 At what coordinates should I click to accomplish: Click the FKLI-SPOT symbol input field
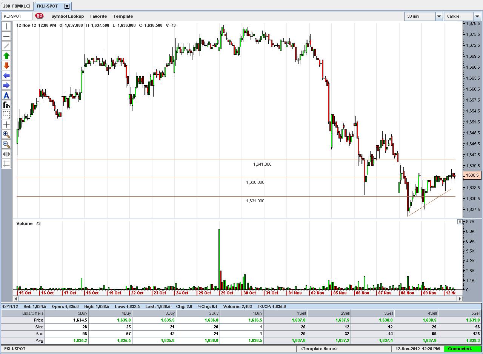click(x=17, y=16)
